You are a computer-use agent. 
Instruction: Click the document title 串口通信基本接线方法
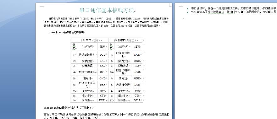[107, 10]
